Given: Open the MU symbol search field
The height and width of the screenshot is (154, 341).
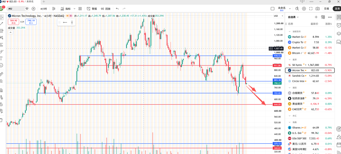Looking at the screenshot, I should 18,9.
